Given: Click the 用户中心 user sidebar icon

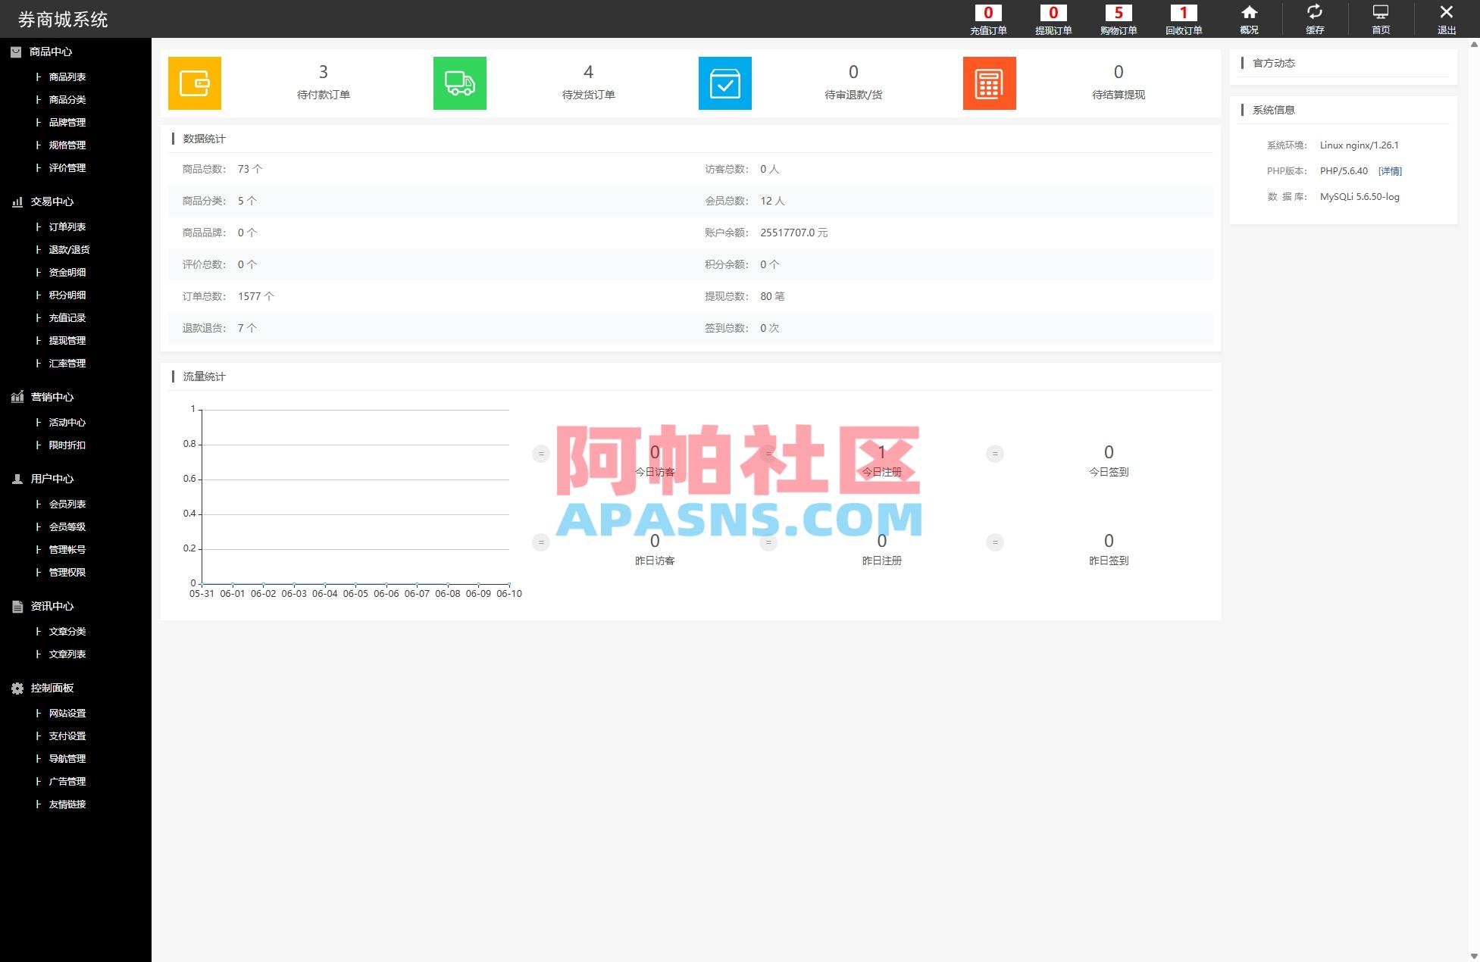Looking at the screenshot, I should (x=16, y=479).
